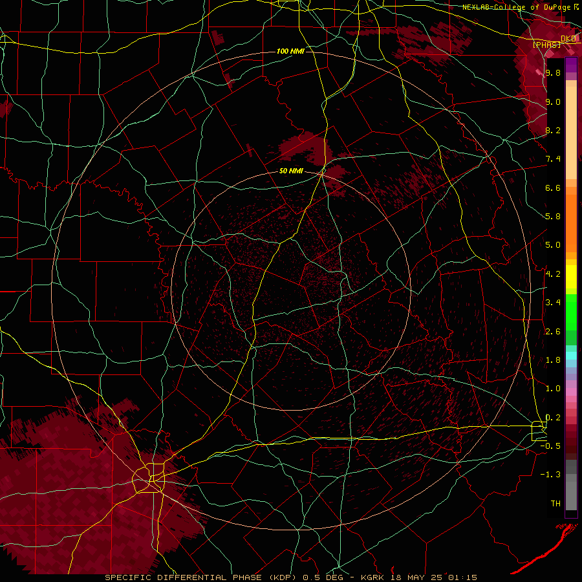Screen dimensions: 582x582
Task: Click the TH threshold label on scale
Action: click(x=555, y=504)
